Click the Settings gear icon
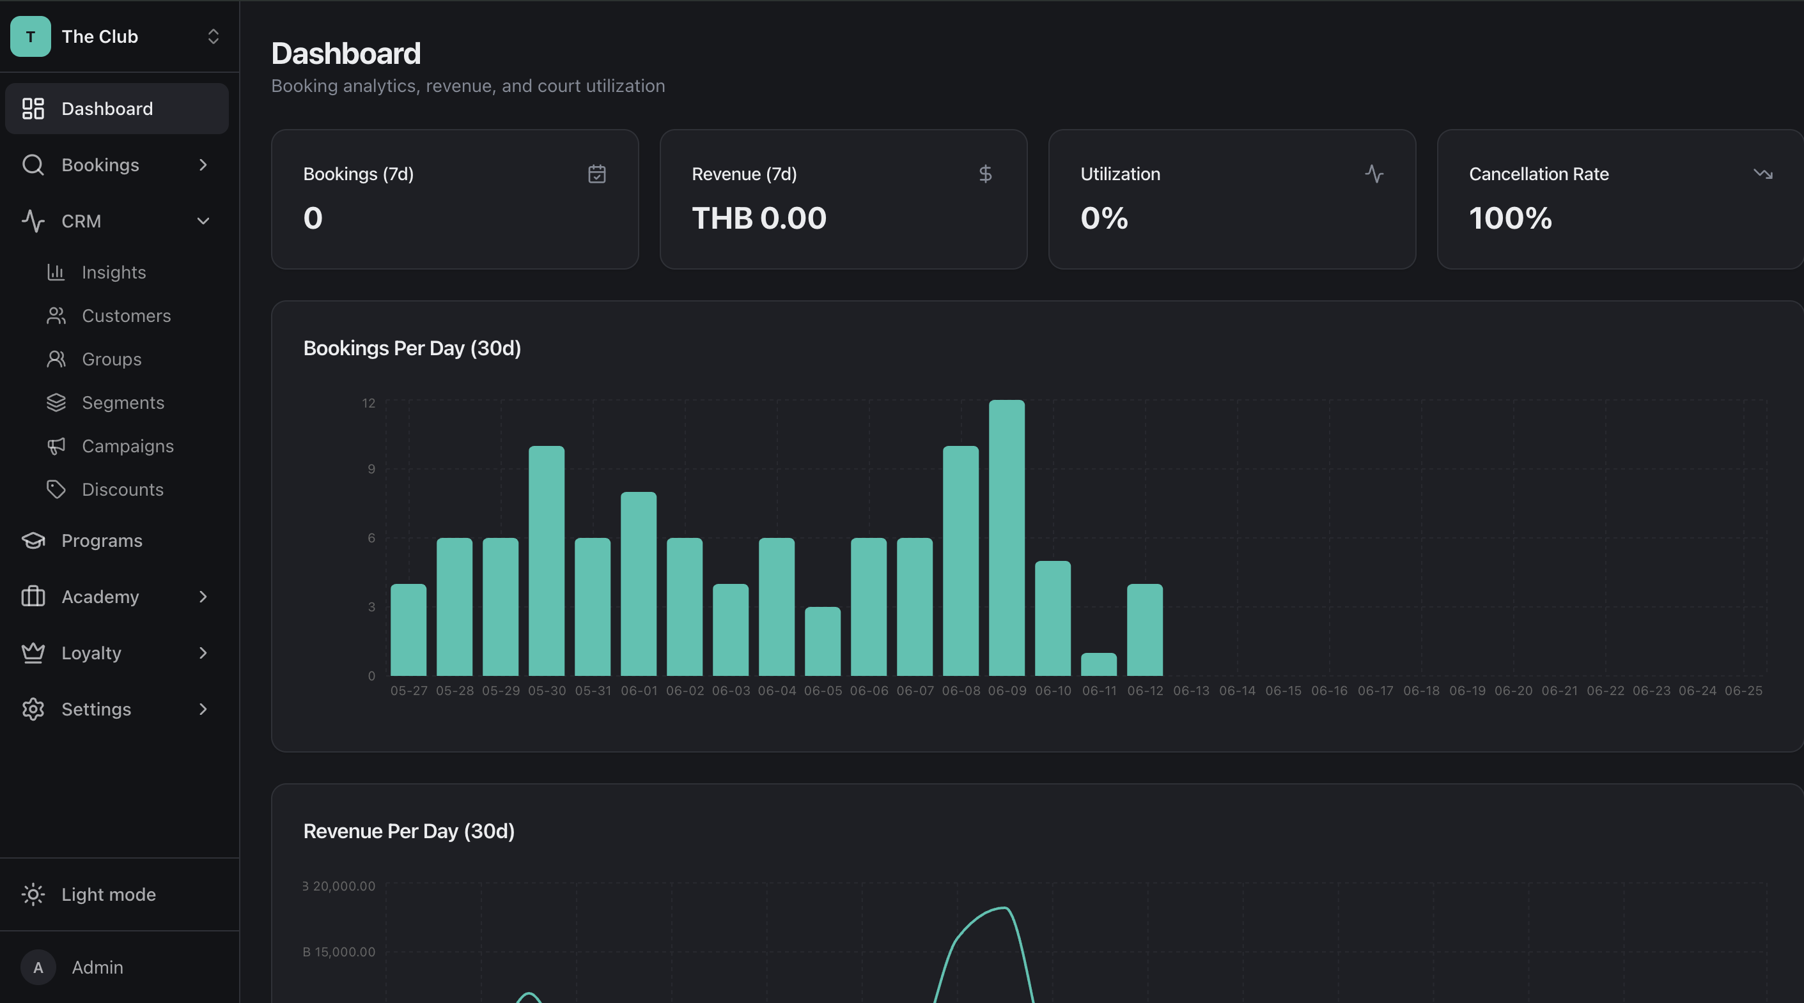Image resolution: width=1804 pixels, height=1003 pixels. pos(33,709)
